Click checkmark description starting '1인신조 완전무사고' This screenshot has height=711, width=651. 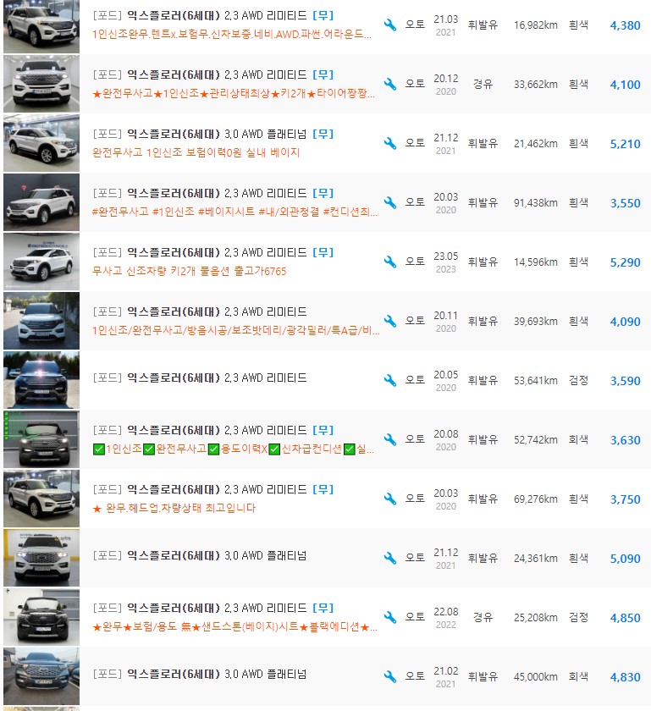click(x=234, y=449)
